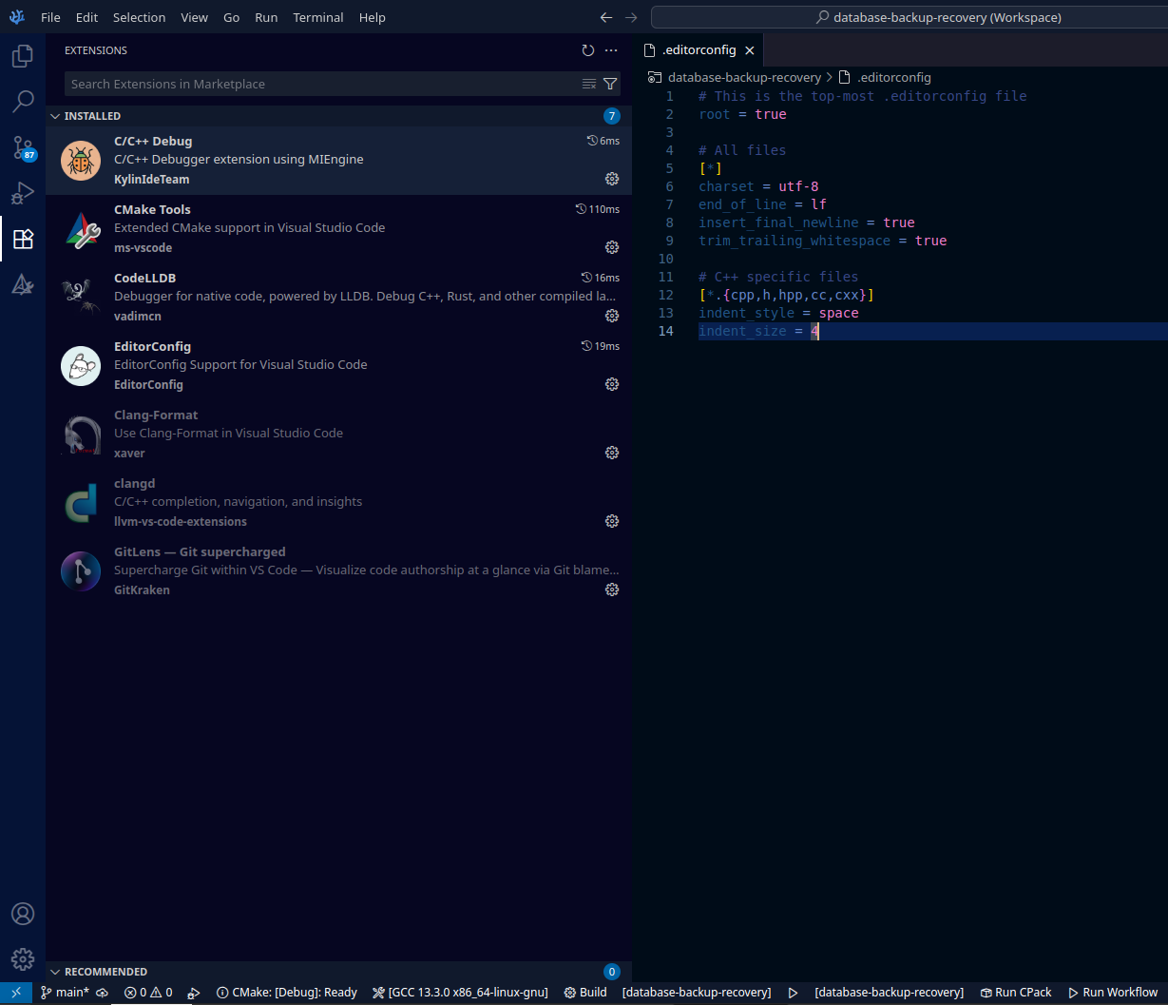
Task: Open Source Control view with 87 badge
Action: coord(23,147)
